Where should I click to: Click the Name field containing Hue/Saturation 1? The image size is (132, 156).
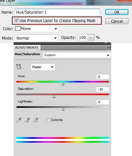tap(57, 12)
